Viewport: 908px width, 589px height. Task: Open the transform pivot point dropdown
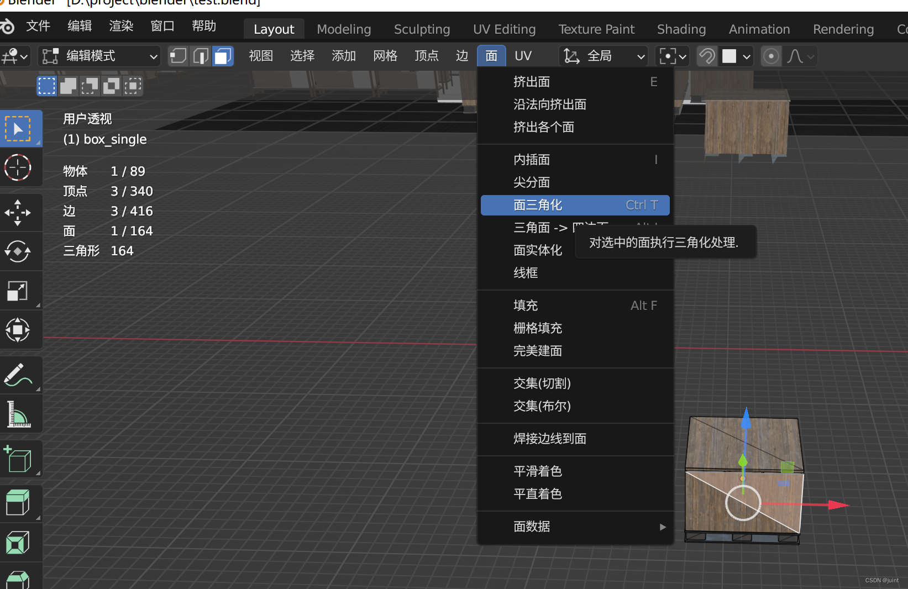tap(672, 56)
